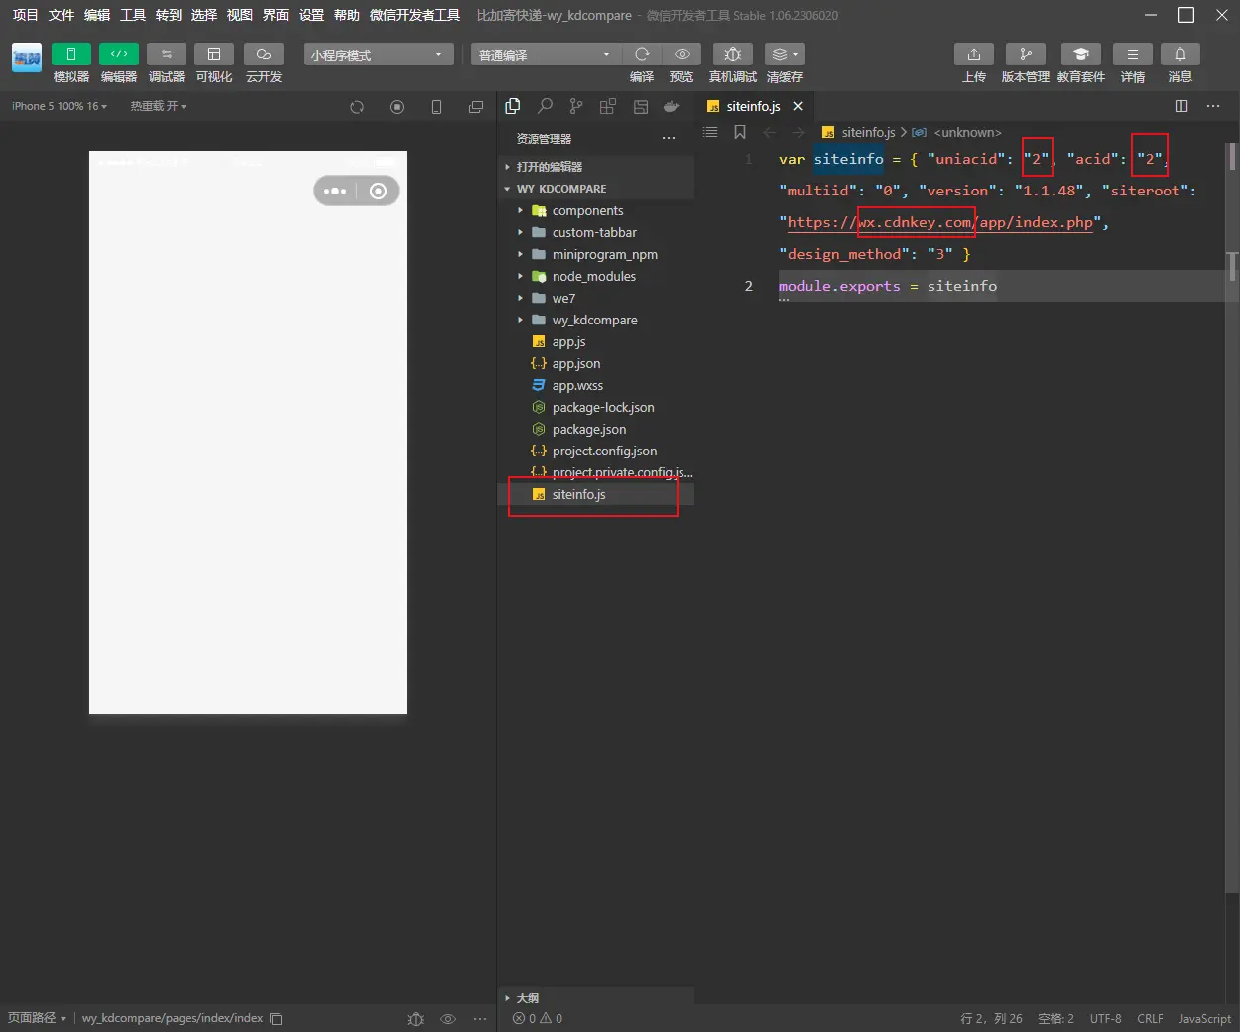Collapse the WY_KDCOMPARE project root
This screenshot has height=1032, width=1240.
[x=595, y=189]
